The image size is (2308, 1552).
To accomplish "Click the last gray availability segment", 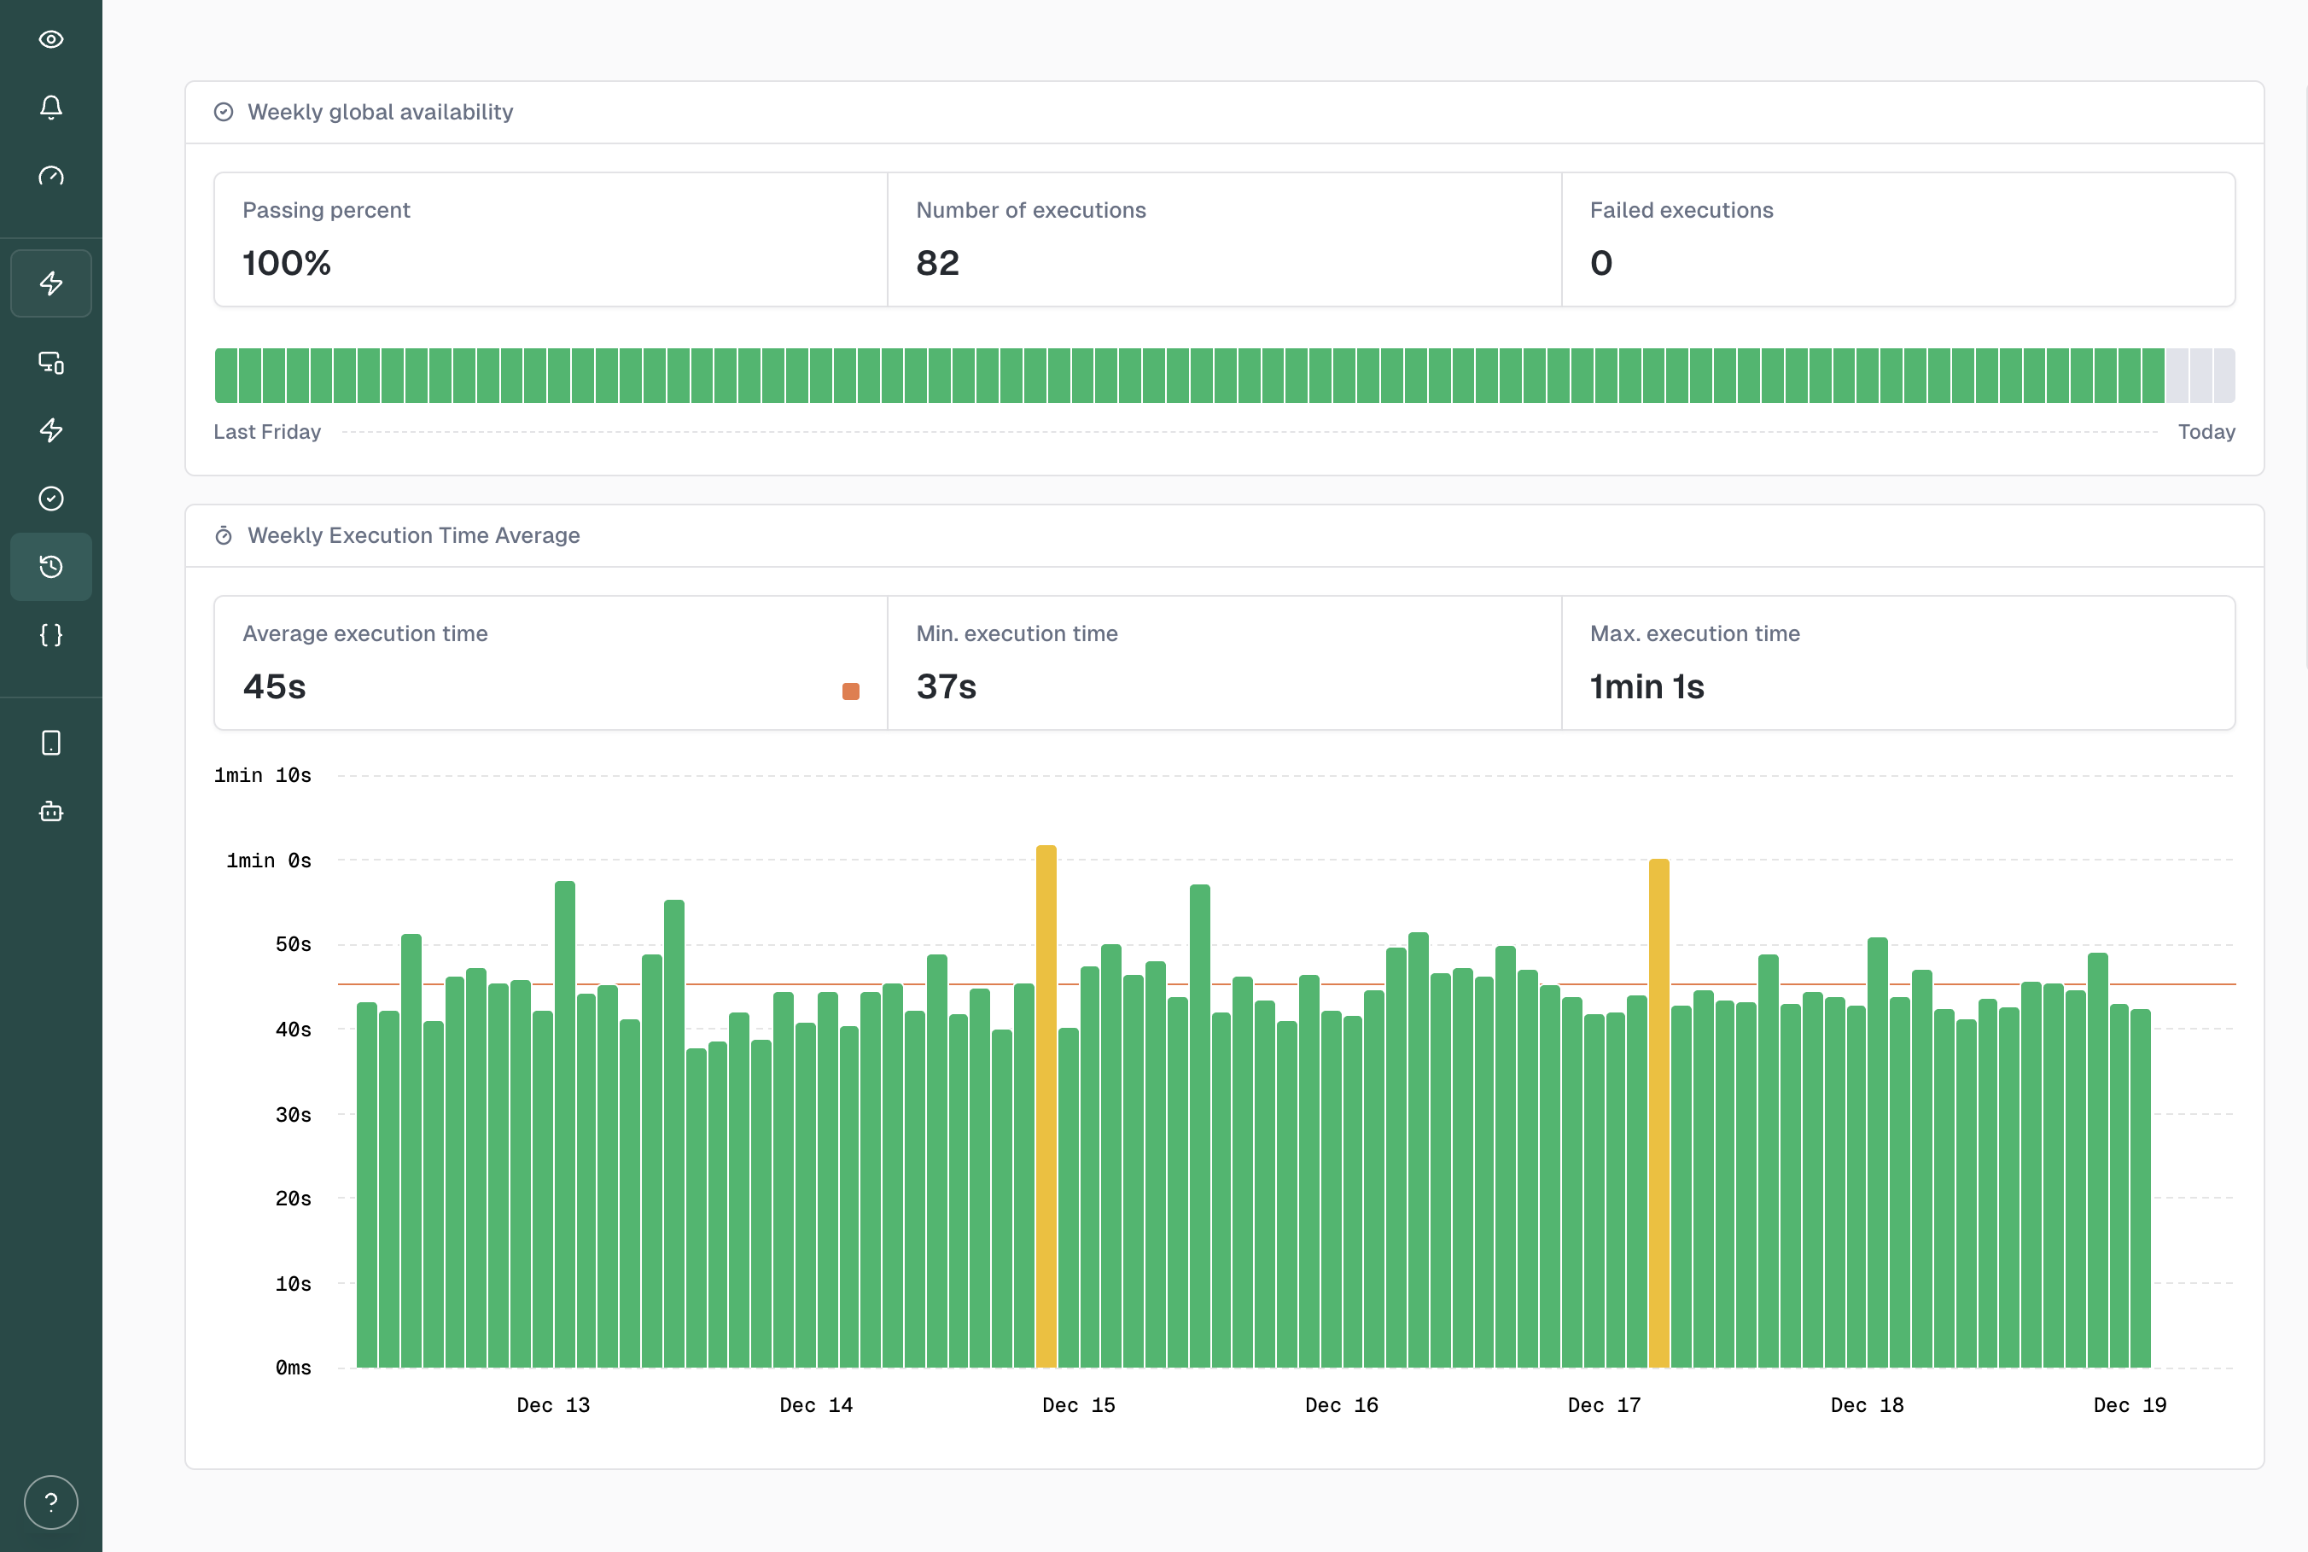I will pos(2223,375).
